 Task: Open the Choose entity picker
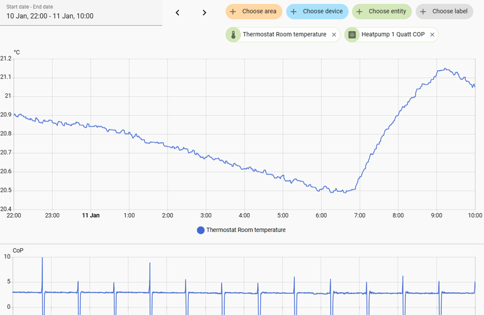[382, 12]
